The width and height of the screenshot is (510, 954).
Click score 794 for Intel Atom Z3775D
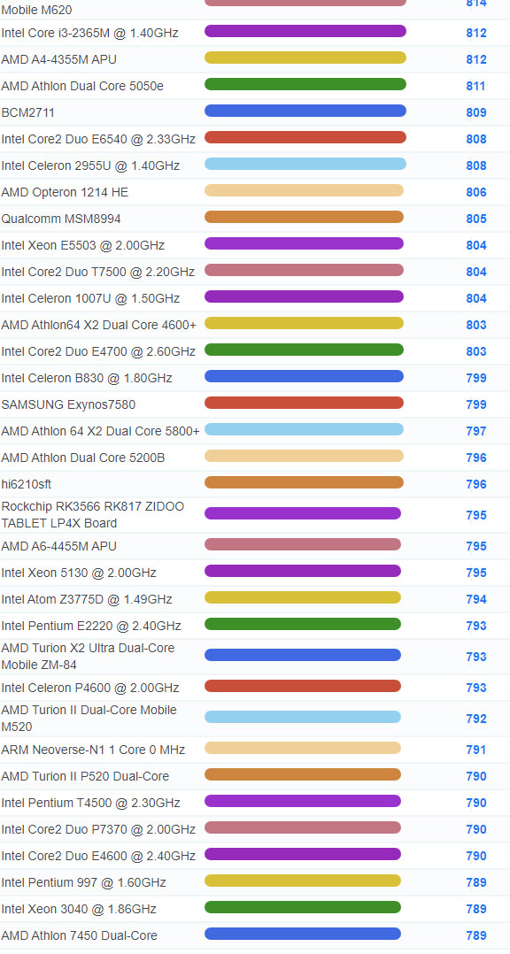click(x=476, y=600)
